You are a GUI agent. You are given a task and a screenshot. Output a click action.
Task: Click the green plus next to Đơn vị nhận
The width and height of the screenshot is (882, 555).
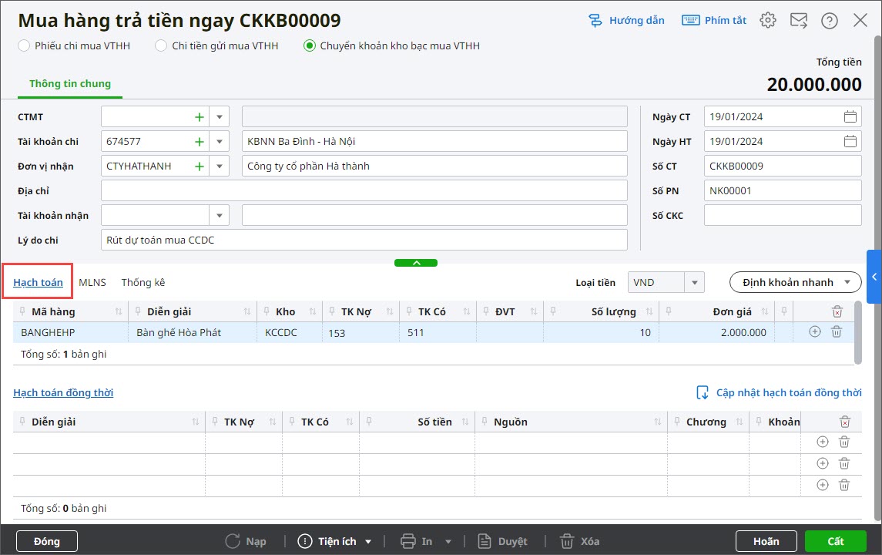[200, 166]
